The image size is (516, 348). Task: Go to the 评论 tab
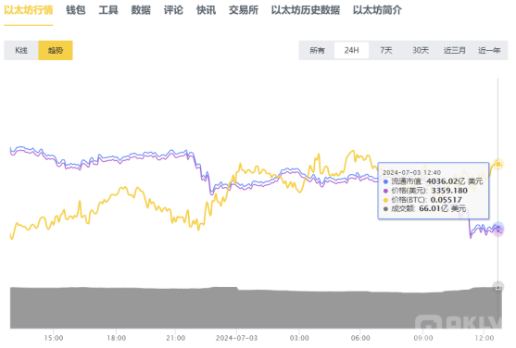173,10
